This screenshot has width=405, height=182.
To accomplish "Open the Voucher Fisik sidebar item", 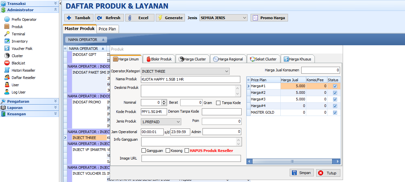I will point(22,49).
